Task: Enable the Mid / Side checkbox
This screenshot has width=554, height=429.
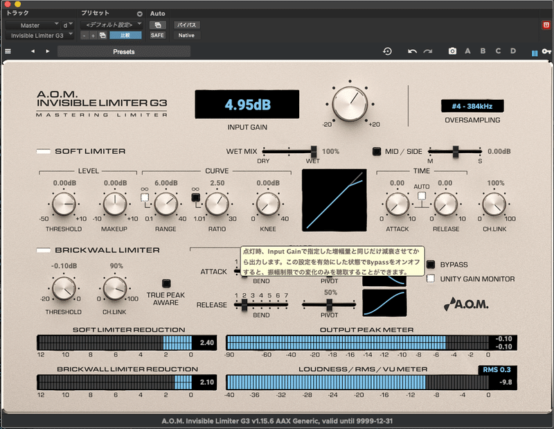Action: pos(377,151)
